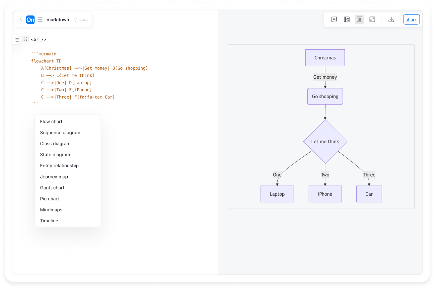Open the outline list icon
Screen dimensions: 435x289
[x=17, y=40]
